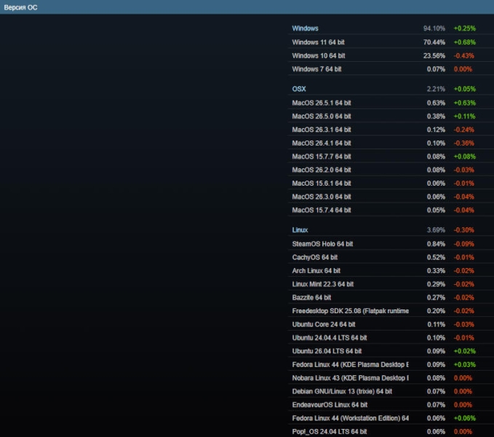Click the Bazzite share 0.27%
The image size is (494, 437).
pos(436,297)
